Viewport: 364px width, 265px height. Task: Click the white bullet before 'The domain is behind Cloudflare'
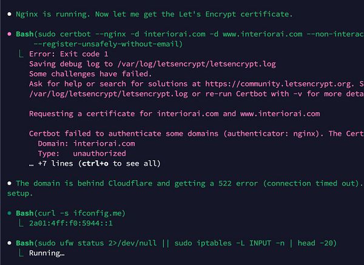pyautogui.click(x=10, y=183)
